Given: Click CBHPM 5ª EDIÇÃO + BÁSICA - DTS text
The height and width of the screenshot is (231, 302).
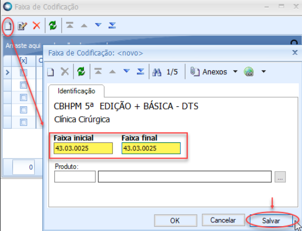Looking at the screenshot, I should click(x=126, y=106).
